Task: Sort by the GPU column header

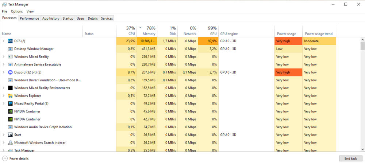Action: point(213,34)
